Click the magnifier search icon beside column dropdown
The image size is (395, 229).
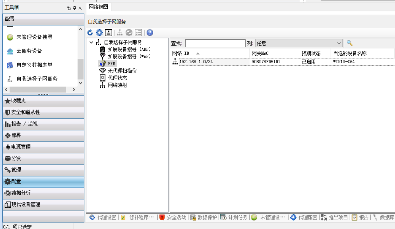[350, 43]
